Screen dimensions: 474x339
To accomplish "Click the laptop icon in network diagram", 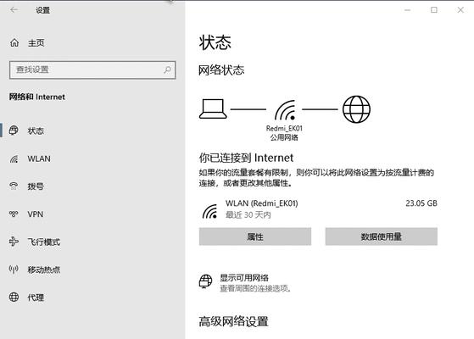I will 213,108.
